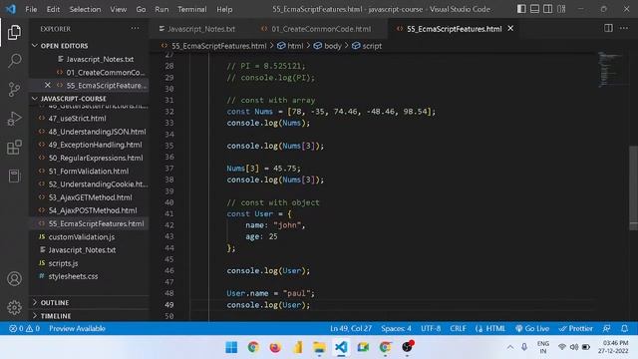This screenshot has height=359, width=638.
Task: Switch to 01_CreateCommonCode.html tab
Action: click(321, 29)
